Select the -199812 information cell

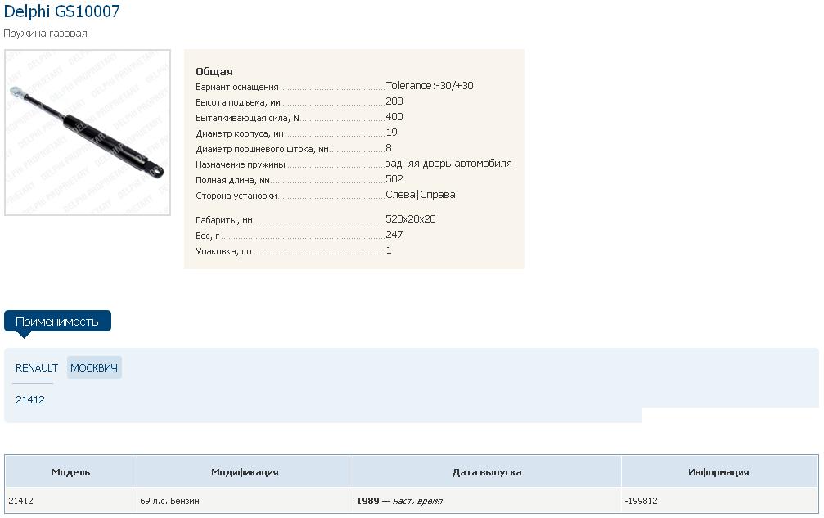pyautogui.click(x=719, y=501)
